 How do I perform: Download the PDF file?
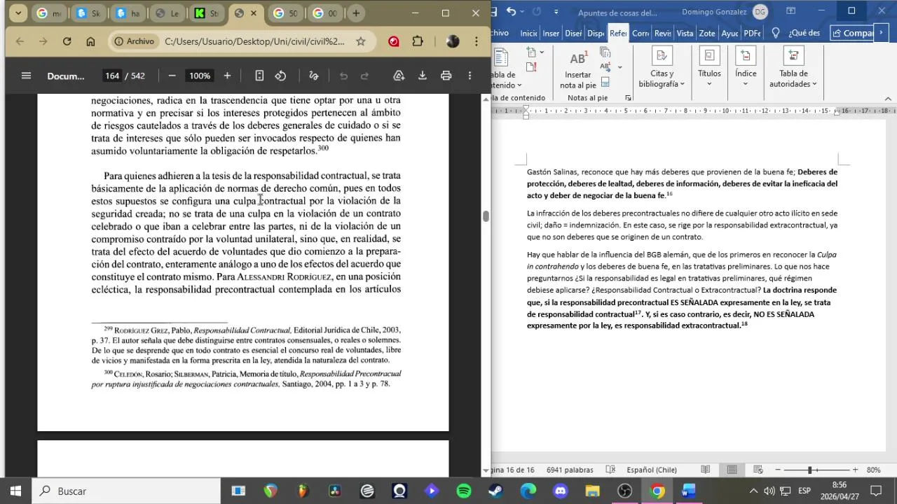tap(423, 76)
